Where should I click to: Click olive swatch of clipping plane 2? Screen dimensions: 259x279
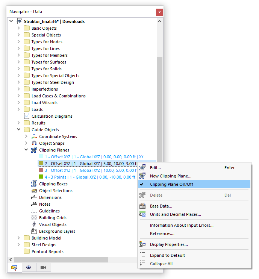(41, 163)
